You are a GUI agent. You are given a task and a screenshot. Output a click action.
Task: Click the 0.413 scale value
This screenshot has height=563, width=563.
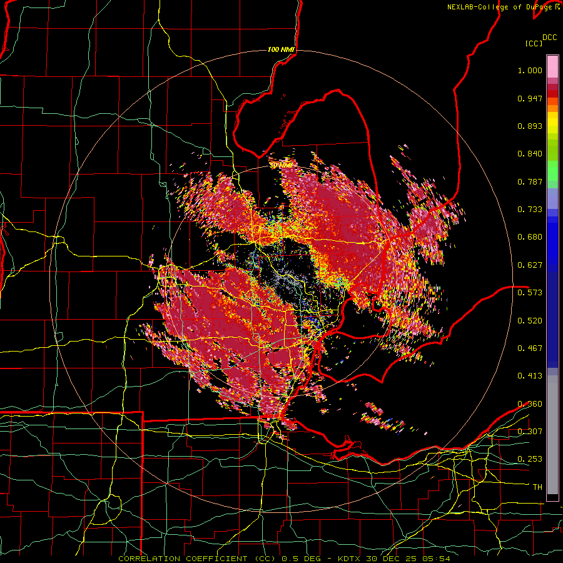point(530,376)
